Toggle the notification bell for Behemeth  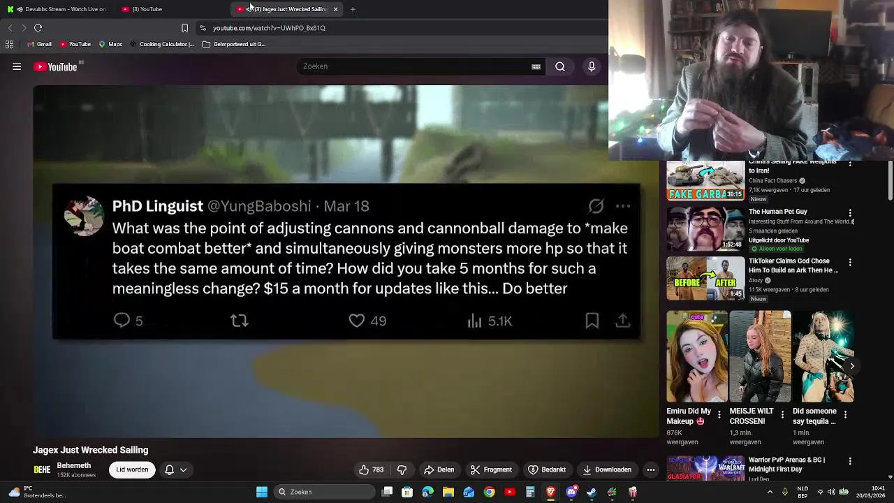(x=169, y=469)
